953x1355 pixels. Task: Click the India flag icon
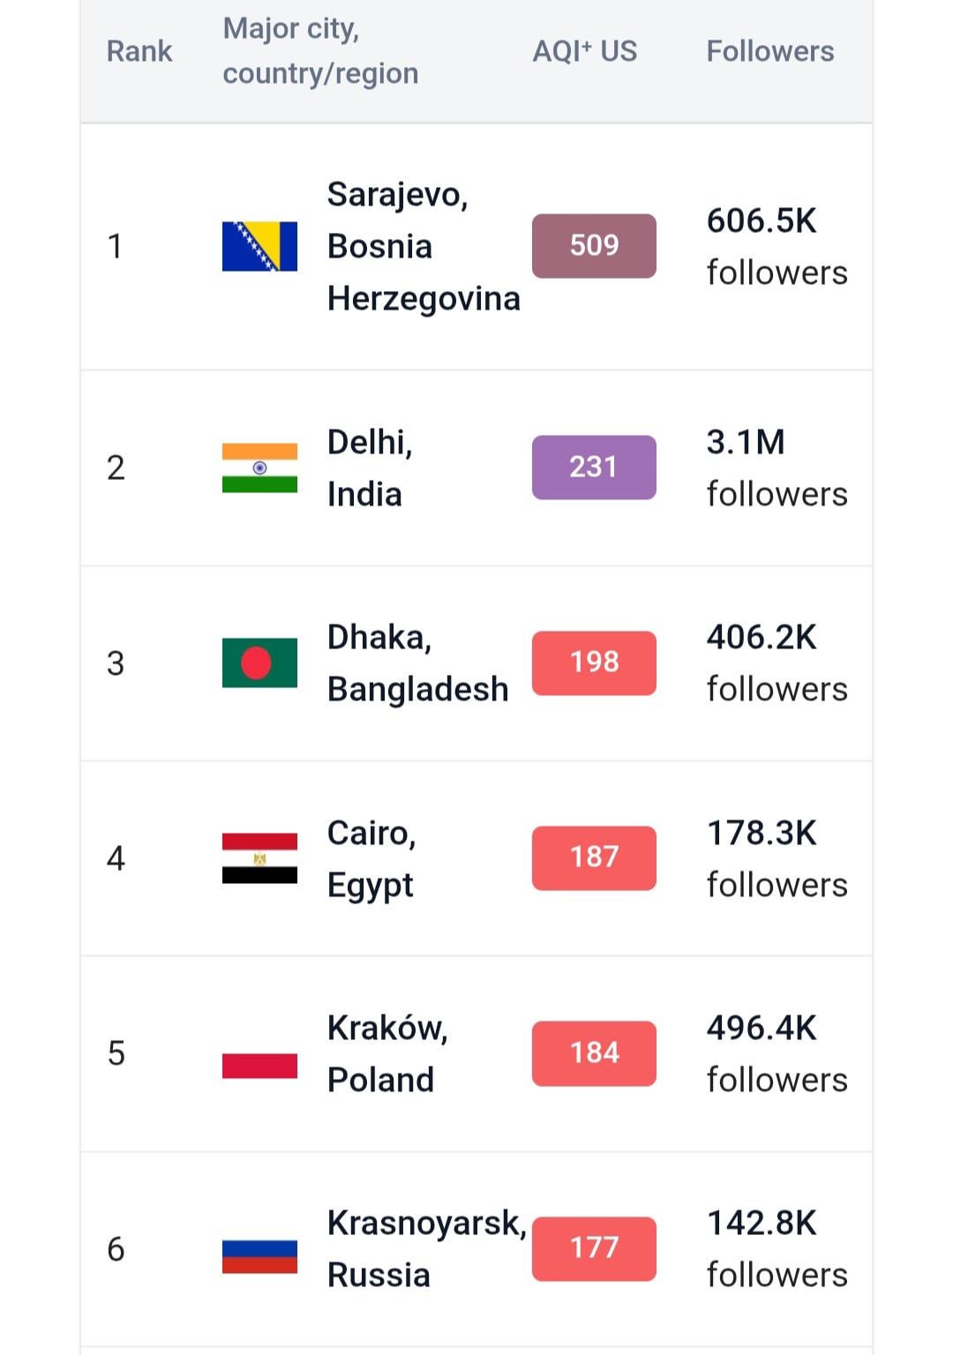(x=259, y=468)
